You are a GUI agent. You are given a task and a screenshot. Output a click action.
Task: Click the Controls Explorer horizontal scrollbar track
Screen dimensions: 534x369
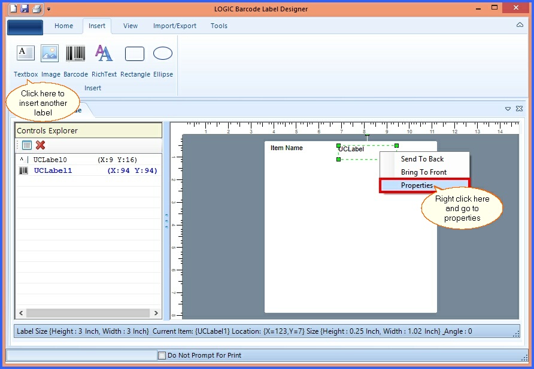tap(88, 313)
